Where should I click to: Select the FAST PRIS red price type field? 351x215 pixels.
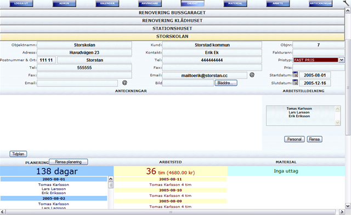(316, 60)
